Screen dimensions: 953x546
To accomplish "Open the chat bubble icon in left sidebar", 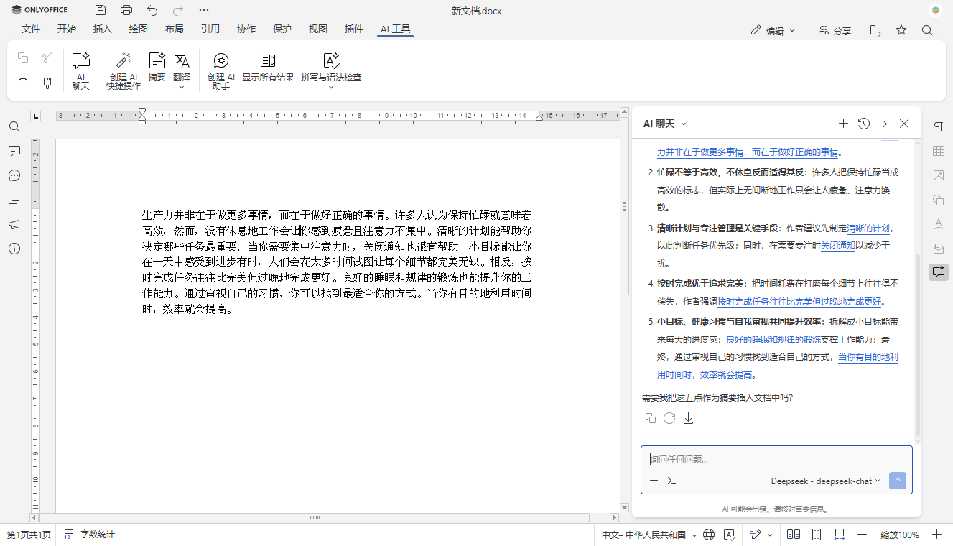I will pos(14,175).
